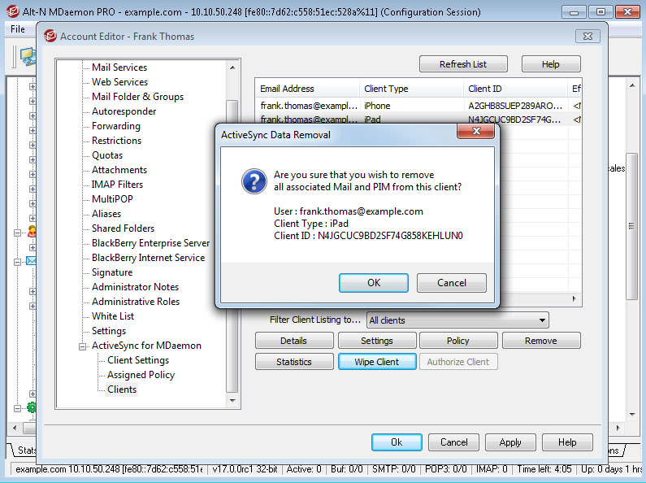Cancel the ActiveSync Data Removal dialog
Screen dimensions: 646x483
coord(452,283)
